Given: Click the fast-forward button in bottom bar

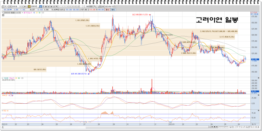Looking at the screenshot, I should tap(217, 127).
